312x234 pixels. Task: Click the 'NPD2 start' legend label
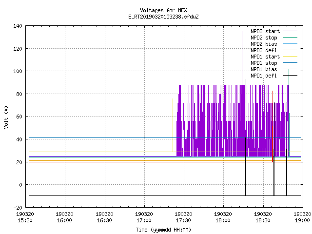(265, 31)
